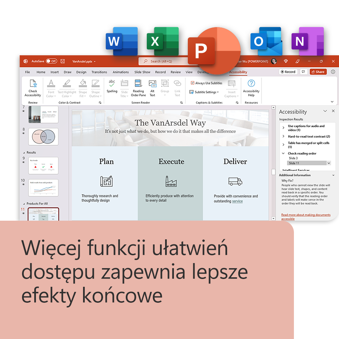The height and width of the screenshot is (339, 339).
Task: Close the Accessibility pane
Action: [333, 111]
